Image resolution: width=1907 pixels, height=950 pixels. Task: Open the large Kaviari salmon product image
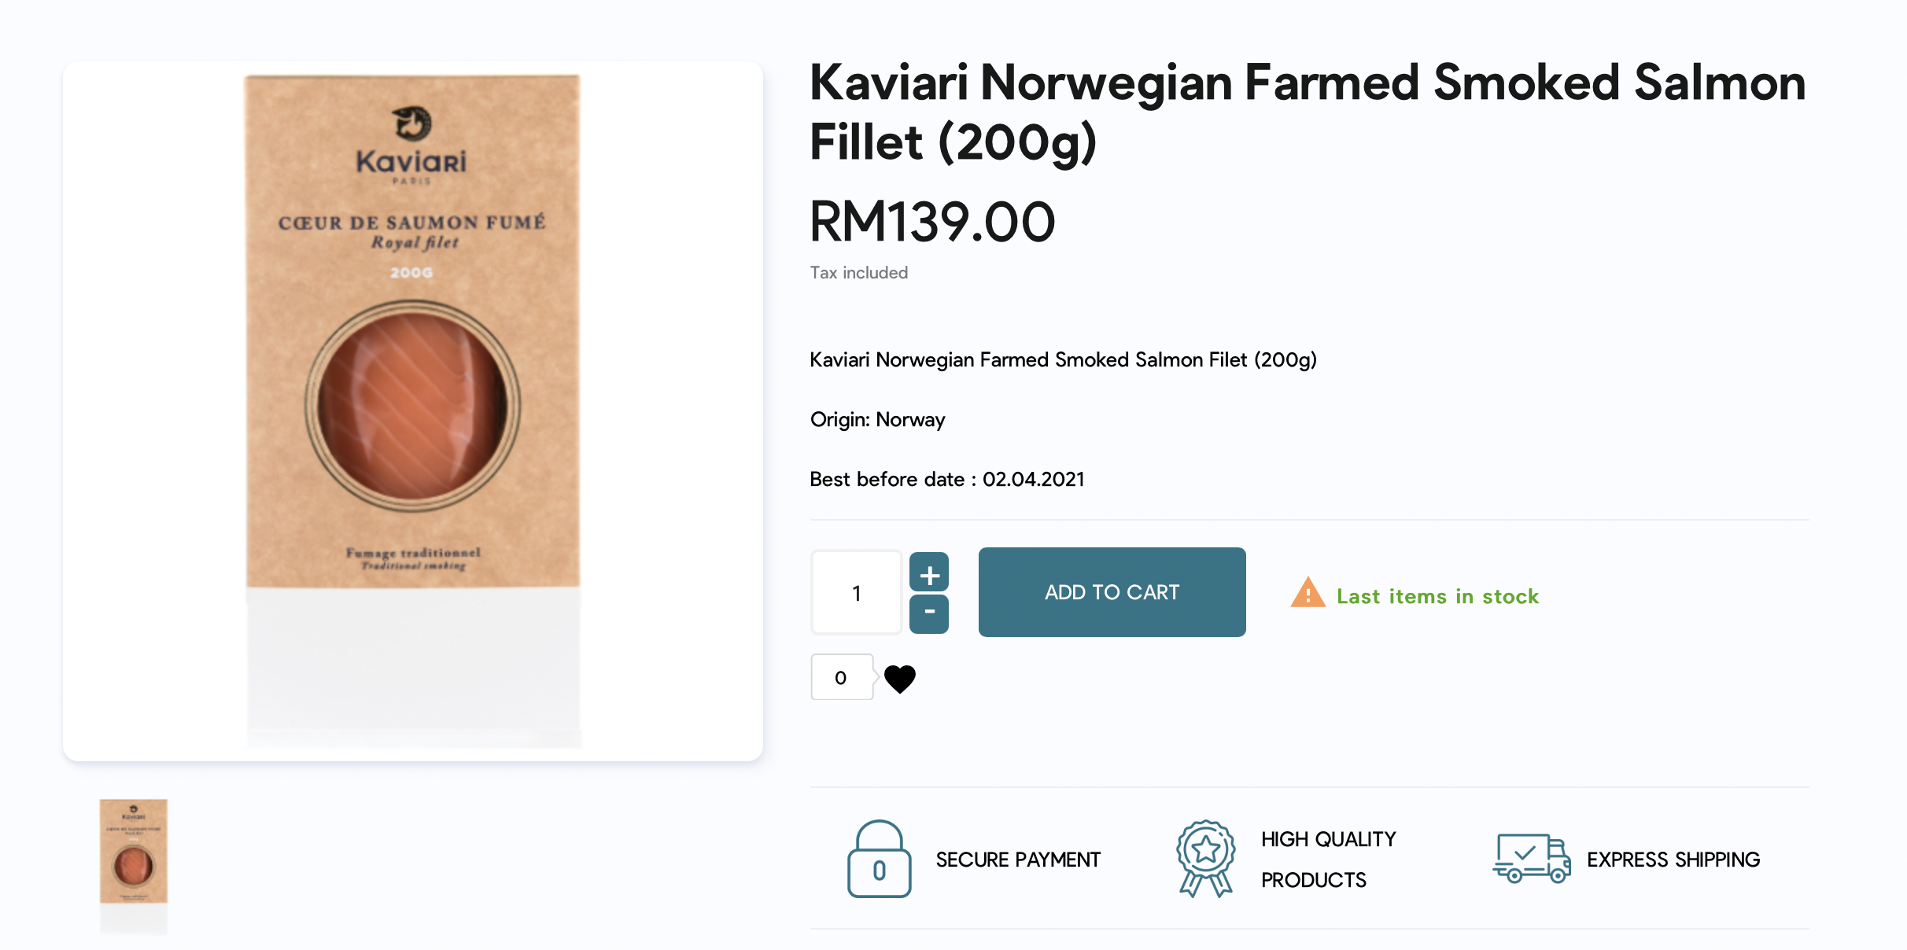(413, 411)
